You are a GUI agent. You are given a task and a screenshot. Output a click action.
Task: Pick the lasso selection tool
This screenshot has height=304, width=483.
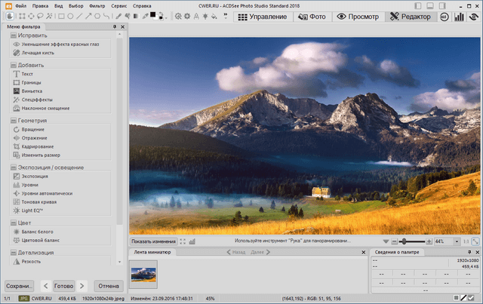[x=40, y=16]
